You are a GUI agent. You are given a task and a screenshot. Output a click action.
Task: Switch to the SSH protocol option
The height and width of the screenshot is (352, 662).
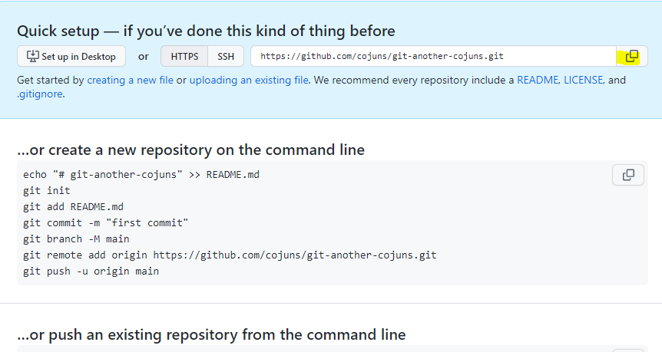click(x=226, y=56)
